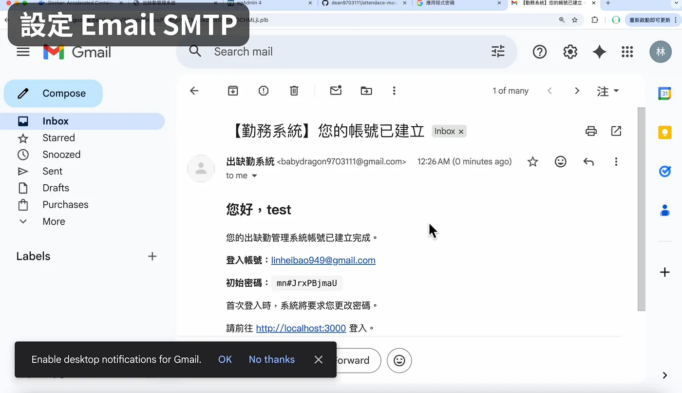682x393 pixels.
Task: Open the Gmail main menu hamburger
Action: 23,52
